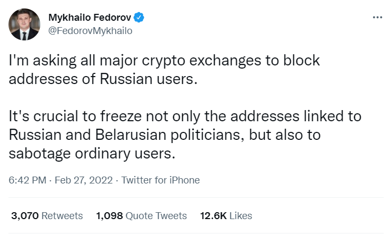389x234 pixels.
Task: Open the @FedorovMykhailo handle link
Action: coord(90,31)
